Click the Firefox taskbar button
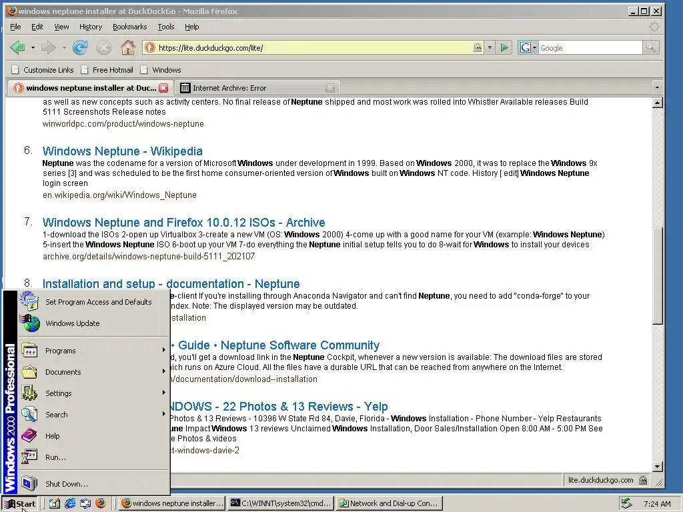This screenshot has height=512, width=683. point(173,503)
